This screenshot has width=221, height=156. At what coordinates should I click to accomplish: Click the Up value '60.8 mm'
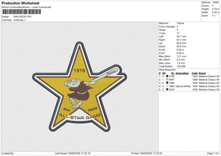pyautogui.click(x=181, y=43)
